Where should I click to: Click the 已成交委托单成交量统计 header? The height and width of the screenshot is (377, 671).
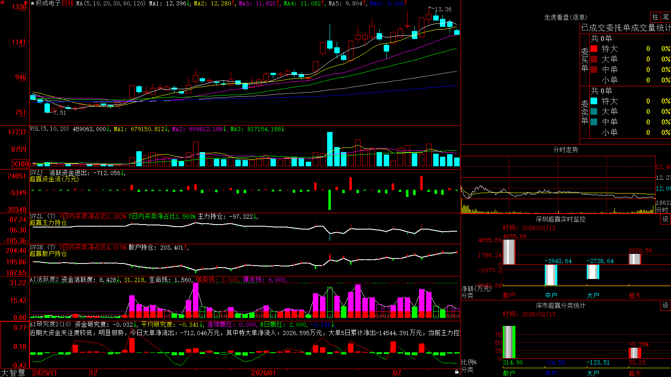[x=626, y=28]
